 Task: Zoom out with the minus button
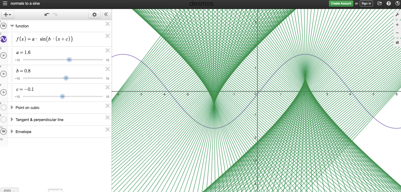click(x=397, y=33)
